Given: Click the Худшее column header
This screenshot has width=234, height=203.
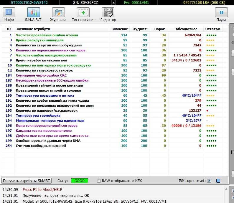Looking at the screenshot, I should (140, 29).
